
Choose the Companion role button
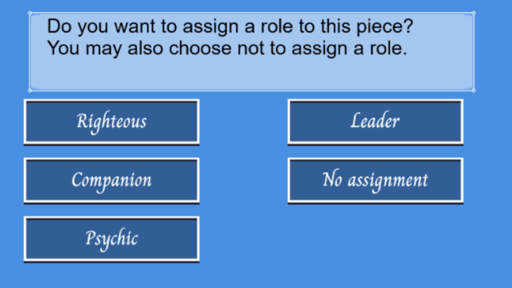[x=111, y=181]
